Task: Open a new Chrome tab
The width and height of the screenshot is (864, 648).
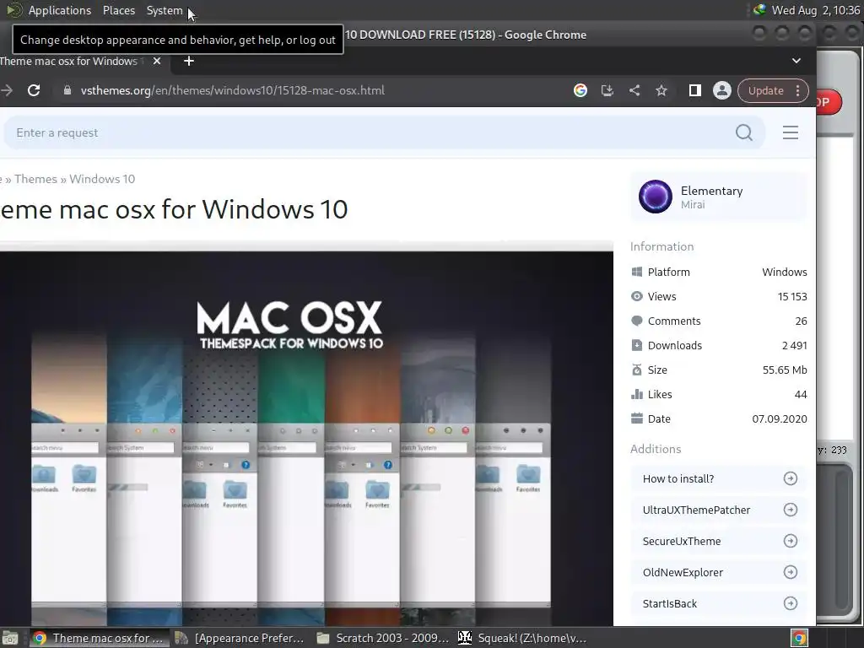Action: click(189, 61)
